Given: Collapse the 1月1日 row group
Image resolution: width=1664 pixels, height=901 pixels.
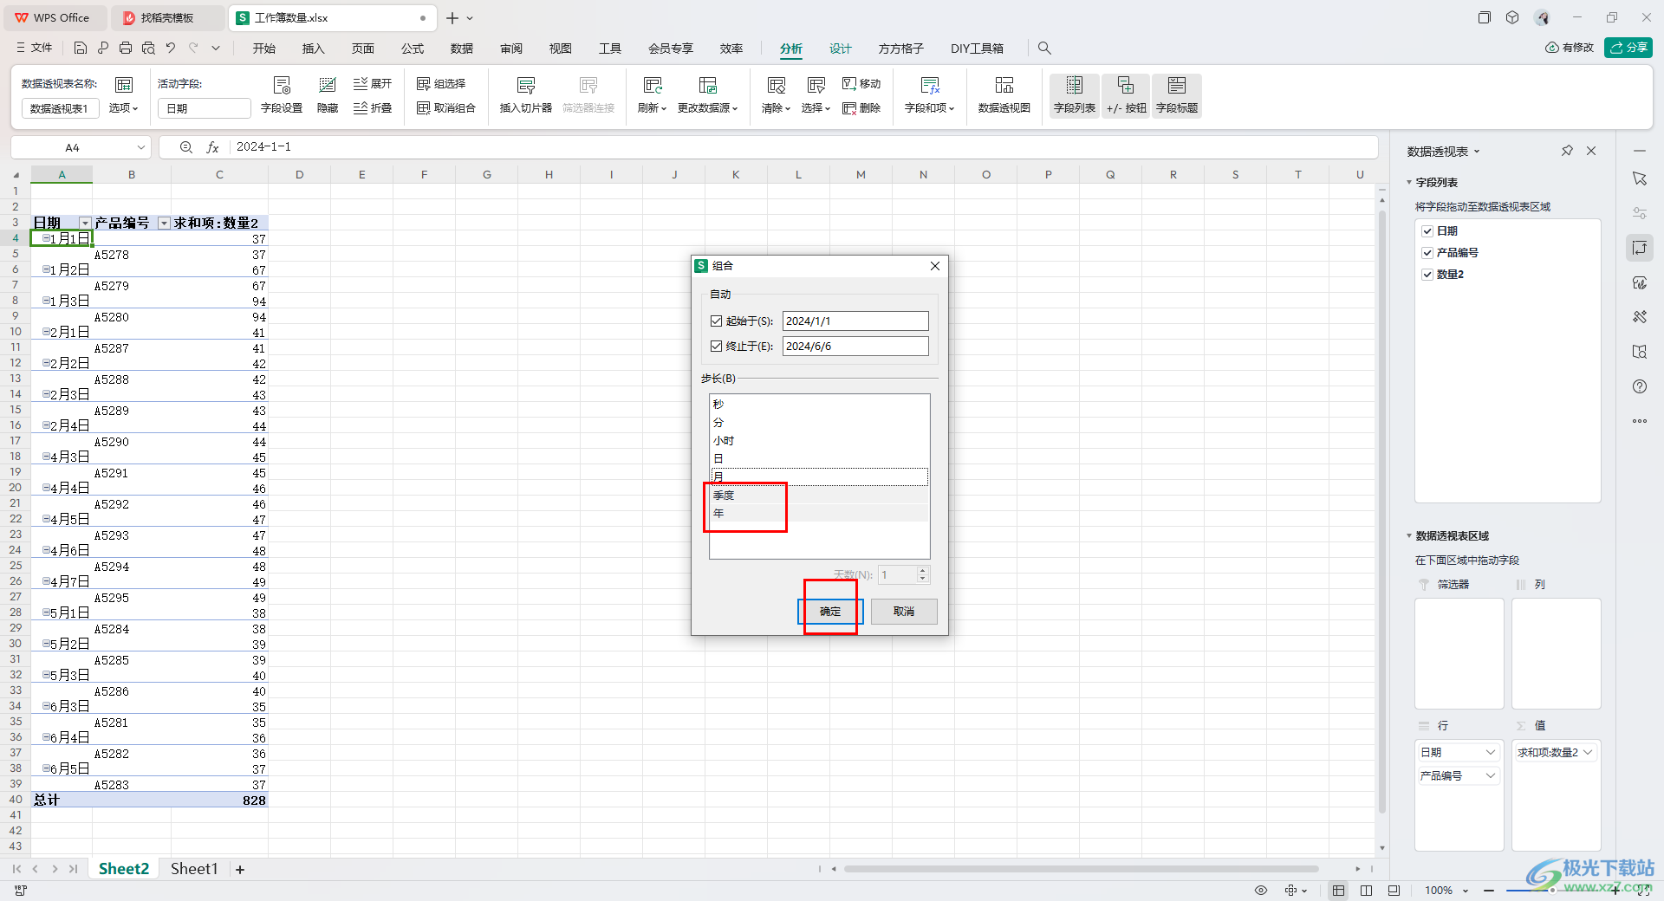Looking at the screenshot, I should click(x=46, y=238).
